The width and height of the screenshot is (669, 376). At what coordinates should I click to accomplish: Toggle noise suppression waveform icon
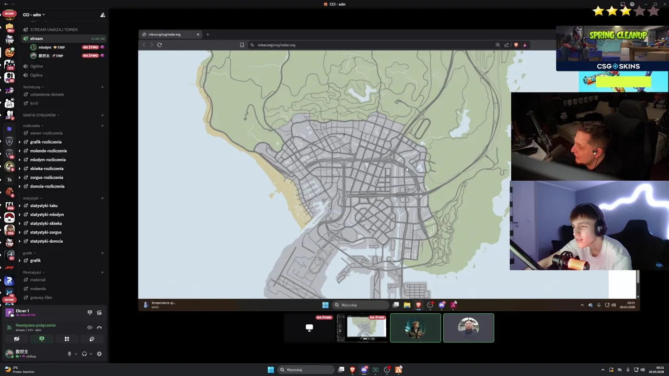(x=90, y=327)
